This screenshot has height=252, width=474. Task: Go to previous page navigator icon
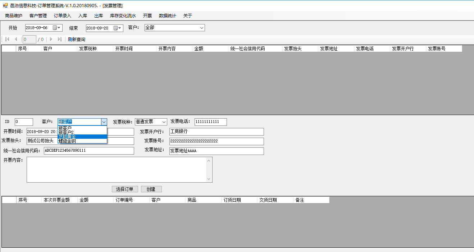(x=15, y=39)
